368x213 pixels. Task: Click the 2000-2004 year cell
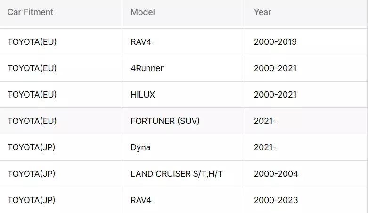click(x=276, y=174)
